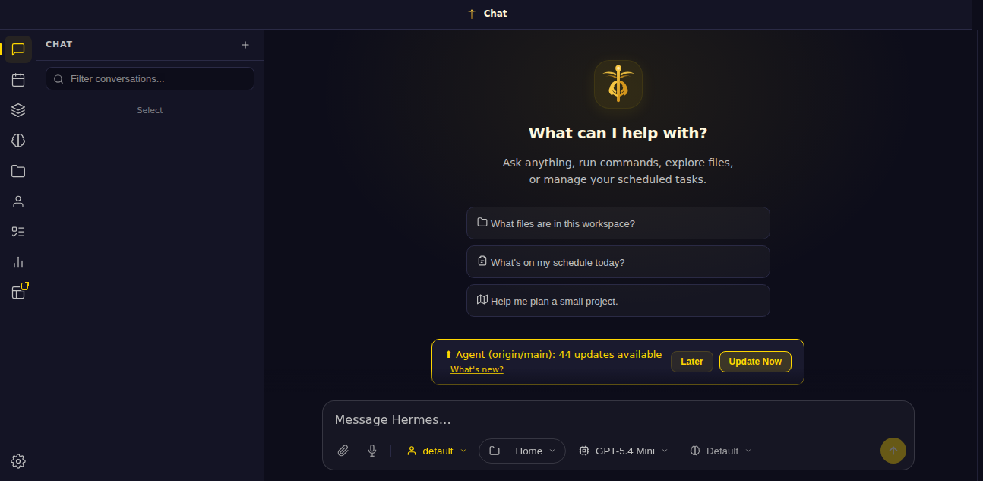Open the folder icon in the left sidebar
Image resolution: width=983 pixels, height=481 pixels.
click(x=18, y=171)
